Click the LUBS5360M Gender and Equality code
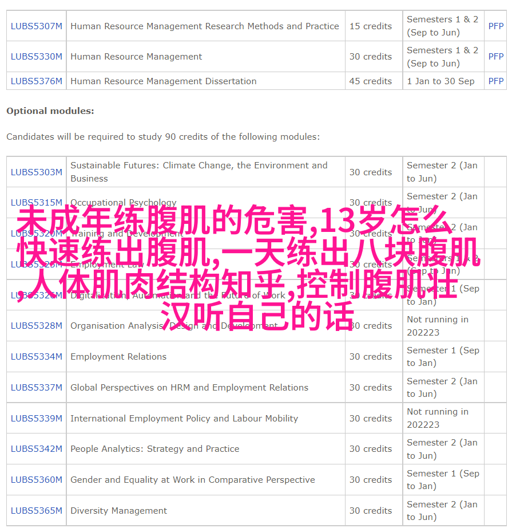Viewport: 512px width, 528px height. pos(37,480)
